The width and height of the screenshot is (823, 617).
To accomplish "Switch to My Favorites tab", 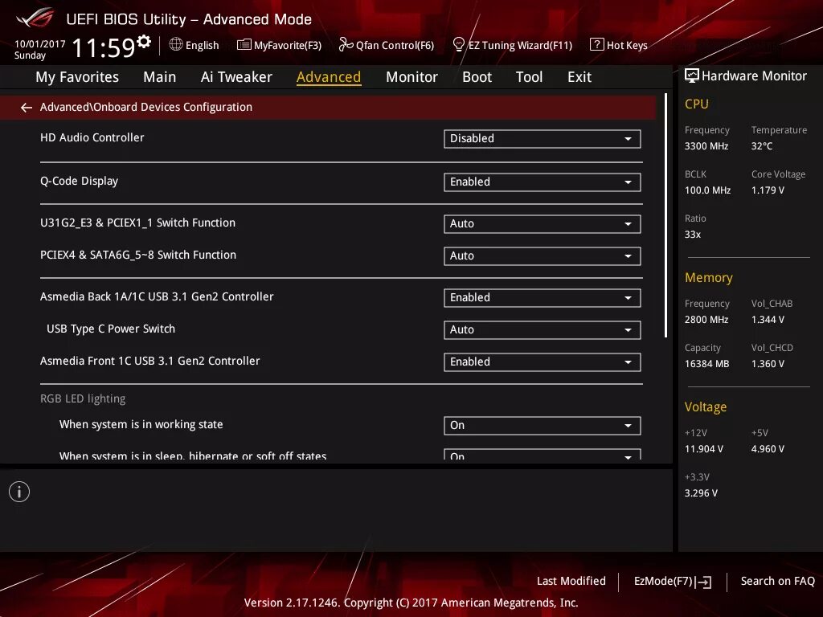I will (77, 77).
